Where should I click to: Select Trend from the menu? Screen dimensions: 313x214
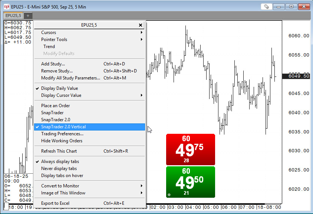90,47
